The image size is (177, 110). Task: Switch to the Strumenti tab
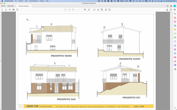point(11,6)
